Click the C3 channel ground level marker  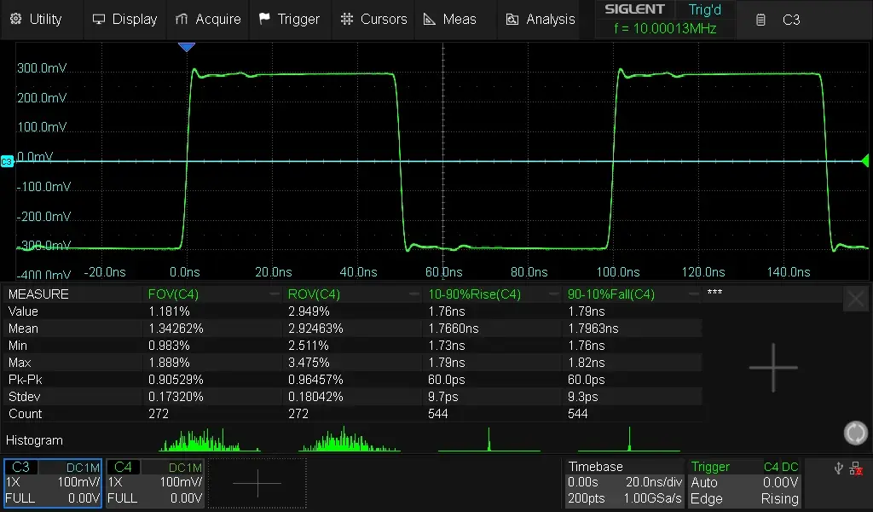click(x=7, y=161)
